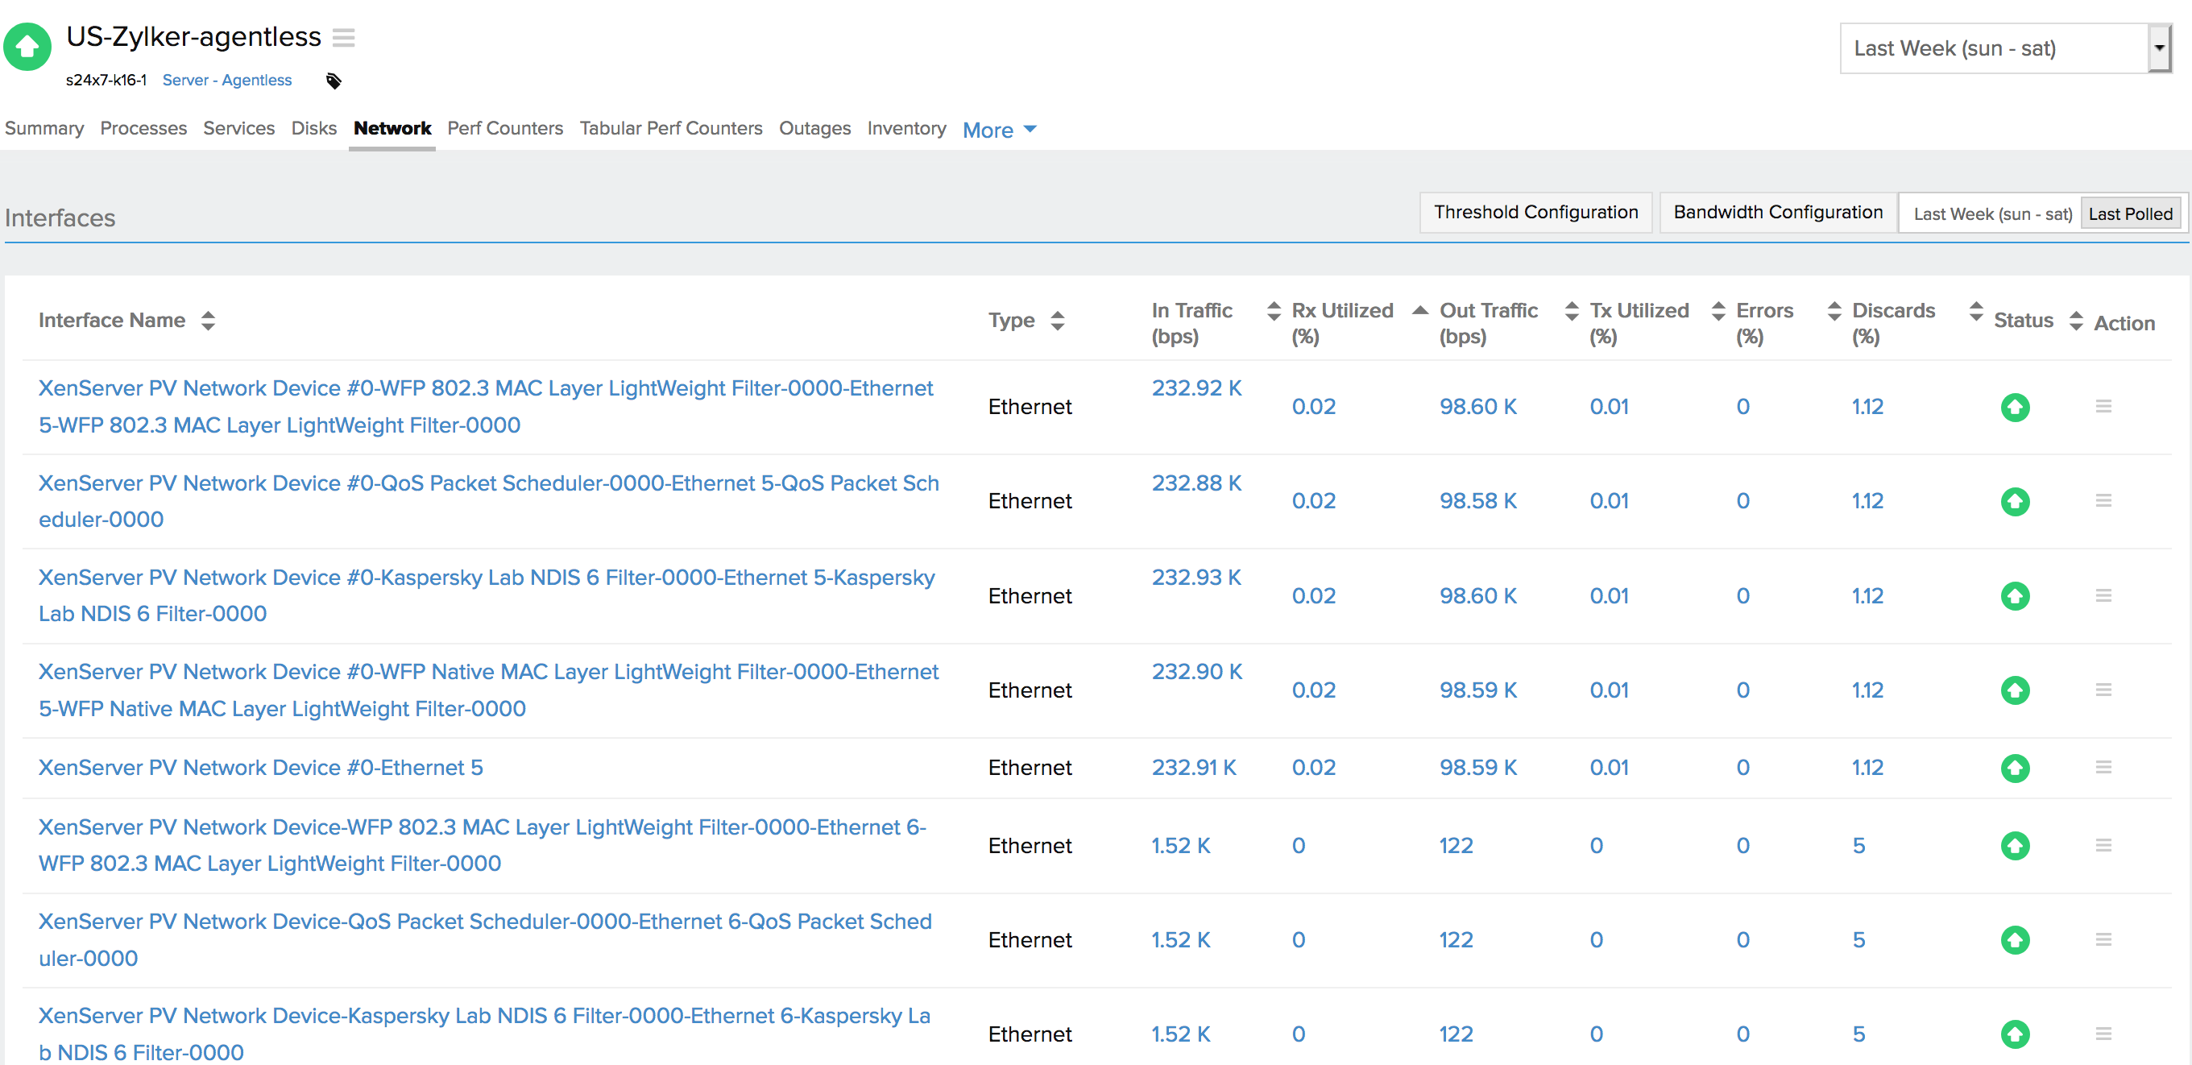Screen dimensions: 2192x1065
Task: Open the hamburger menu next to monitor title
Action: (x=343, y=37)
